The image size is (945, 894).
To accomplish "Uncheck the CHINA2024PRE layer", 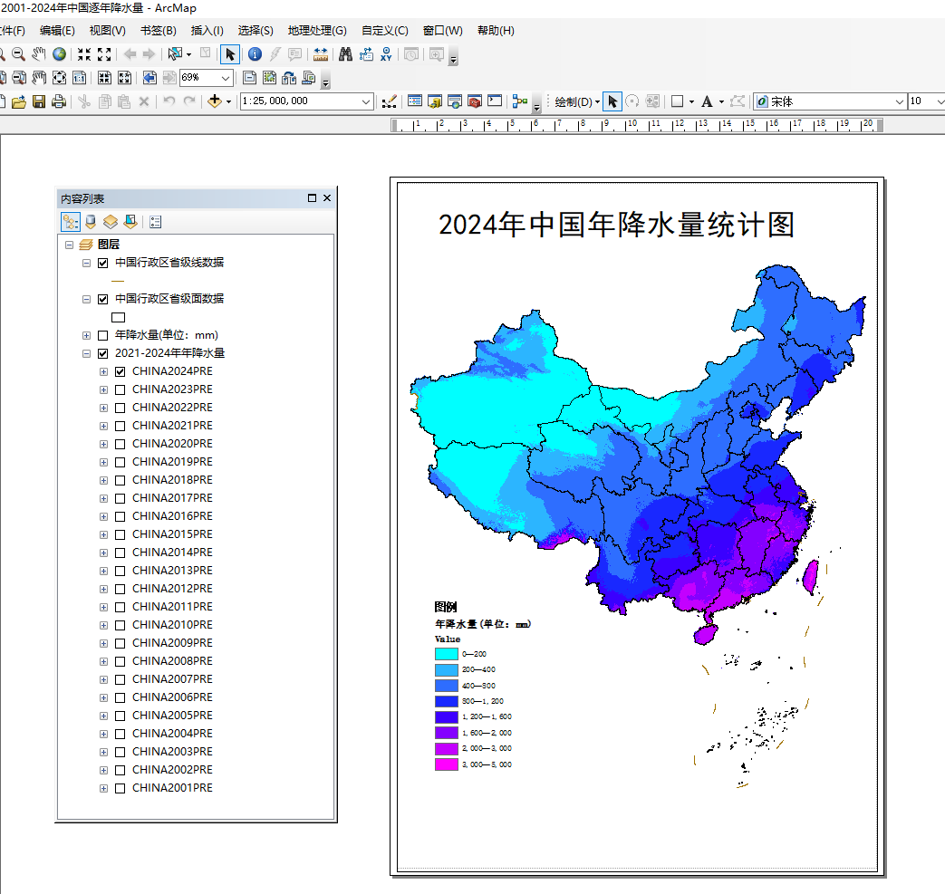I will pos(121,371).
